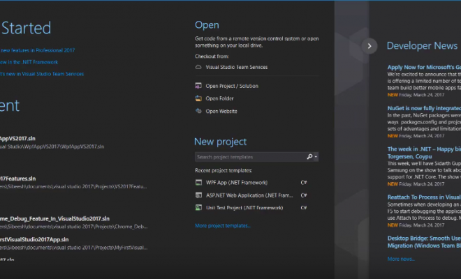Viewport: 461px width, 279px height.
Task: Click C# label beside WPF App template
Action: [x=304, y=182]
